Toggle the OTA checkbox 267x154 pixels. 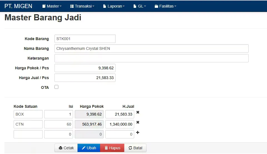56,87
